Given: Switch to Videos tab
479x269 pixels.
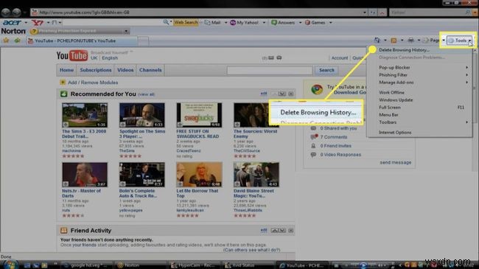Looking at the screenshot, I should tap(125, 70).
